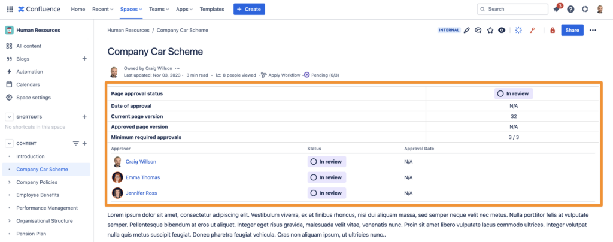The height and width of the screenshot is (242, 613).
Task: Open the app switcher grid icon
Action: coord(10,9)
